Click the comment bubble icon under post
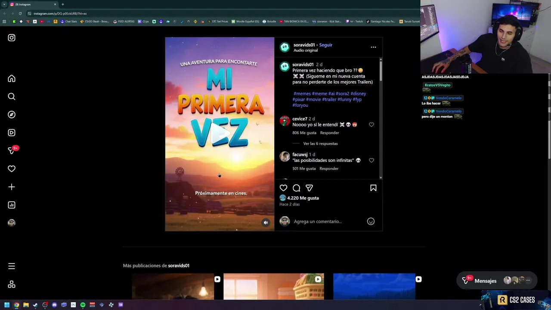 click(296, 188)
